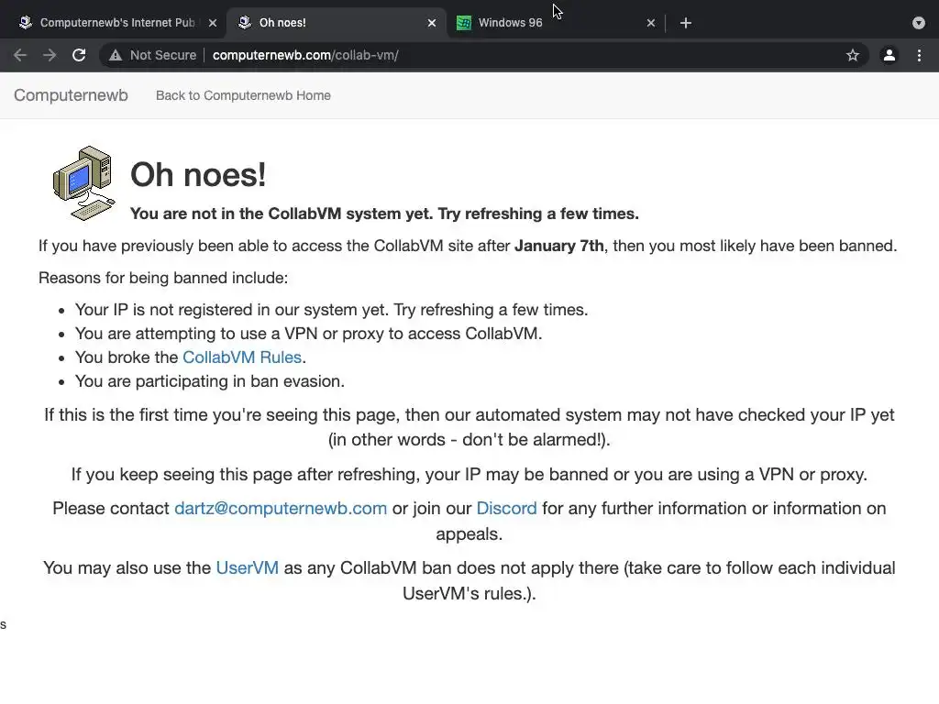Click the Not Secure warning triangle icon

(115, 55)
